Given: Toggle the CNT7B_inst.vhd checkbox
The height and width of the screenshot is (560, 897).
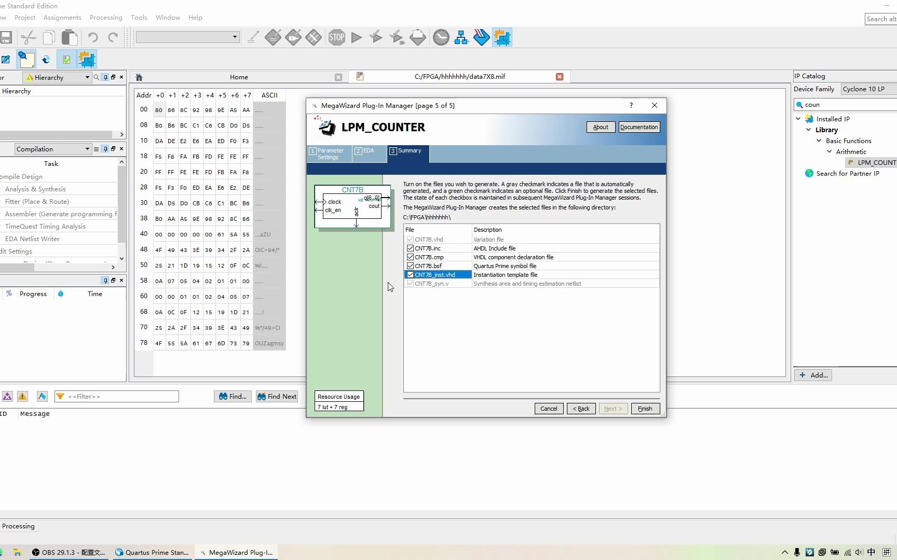Looking at the screenshot, I should pyautogui.click(x=411, y=275).
